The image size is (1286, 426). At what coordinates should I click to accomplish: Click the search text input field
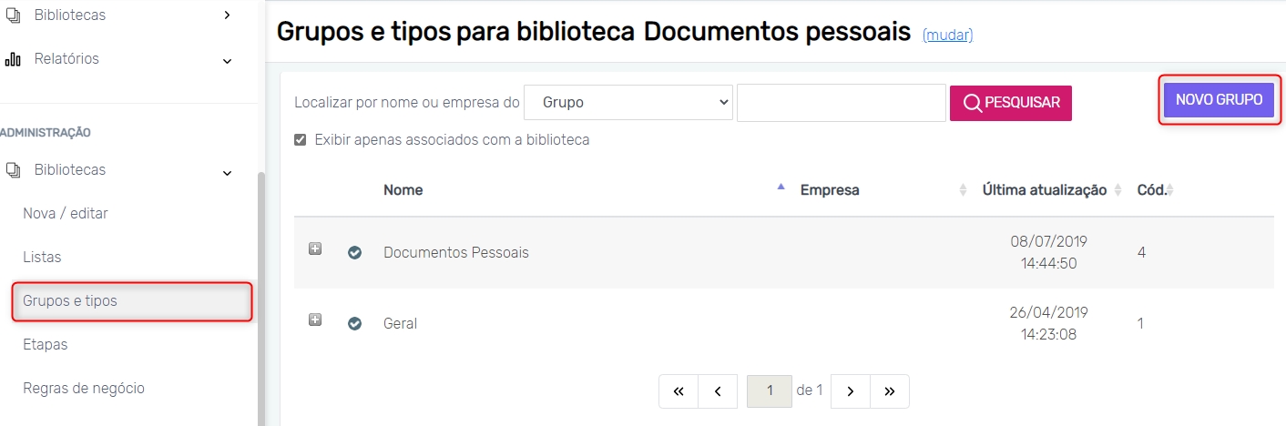tap(841, 103)
